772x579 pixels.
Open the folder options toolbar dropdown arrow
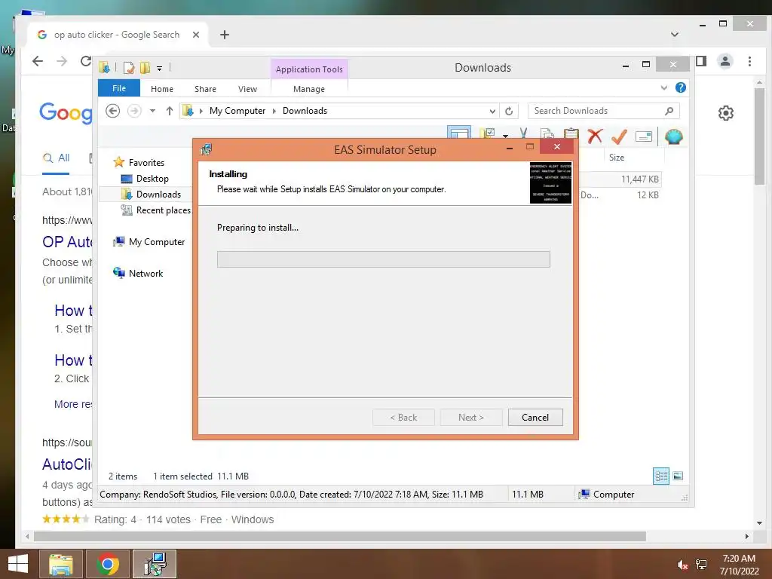[505, 135]
